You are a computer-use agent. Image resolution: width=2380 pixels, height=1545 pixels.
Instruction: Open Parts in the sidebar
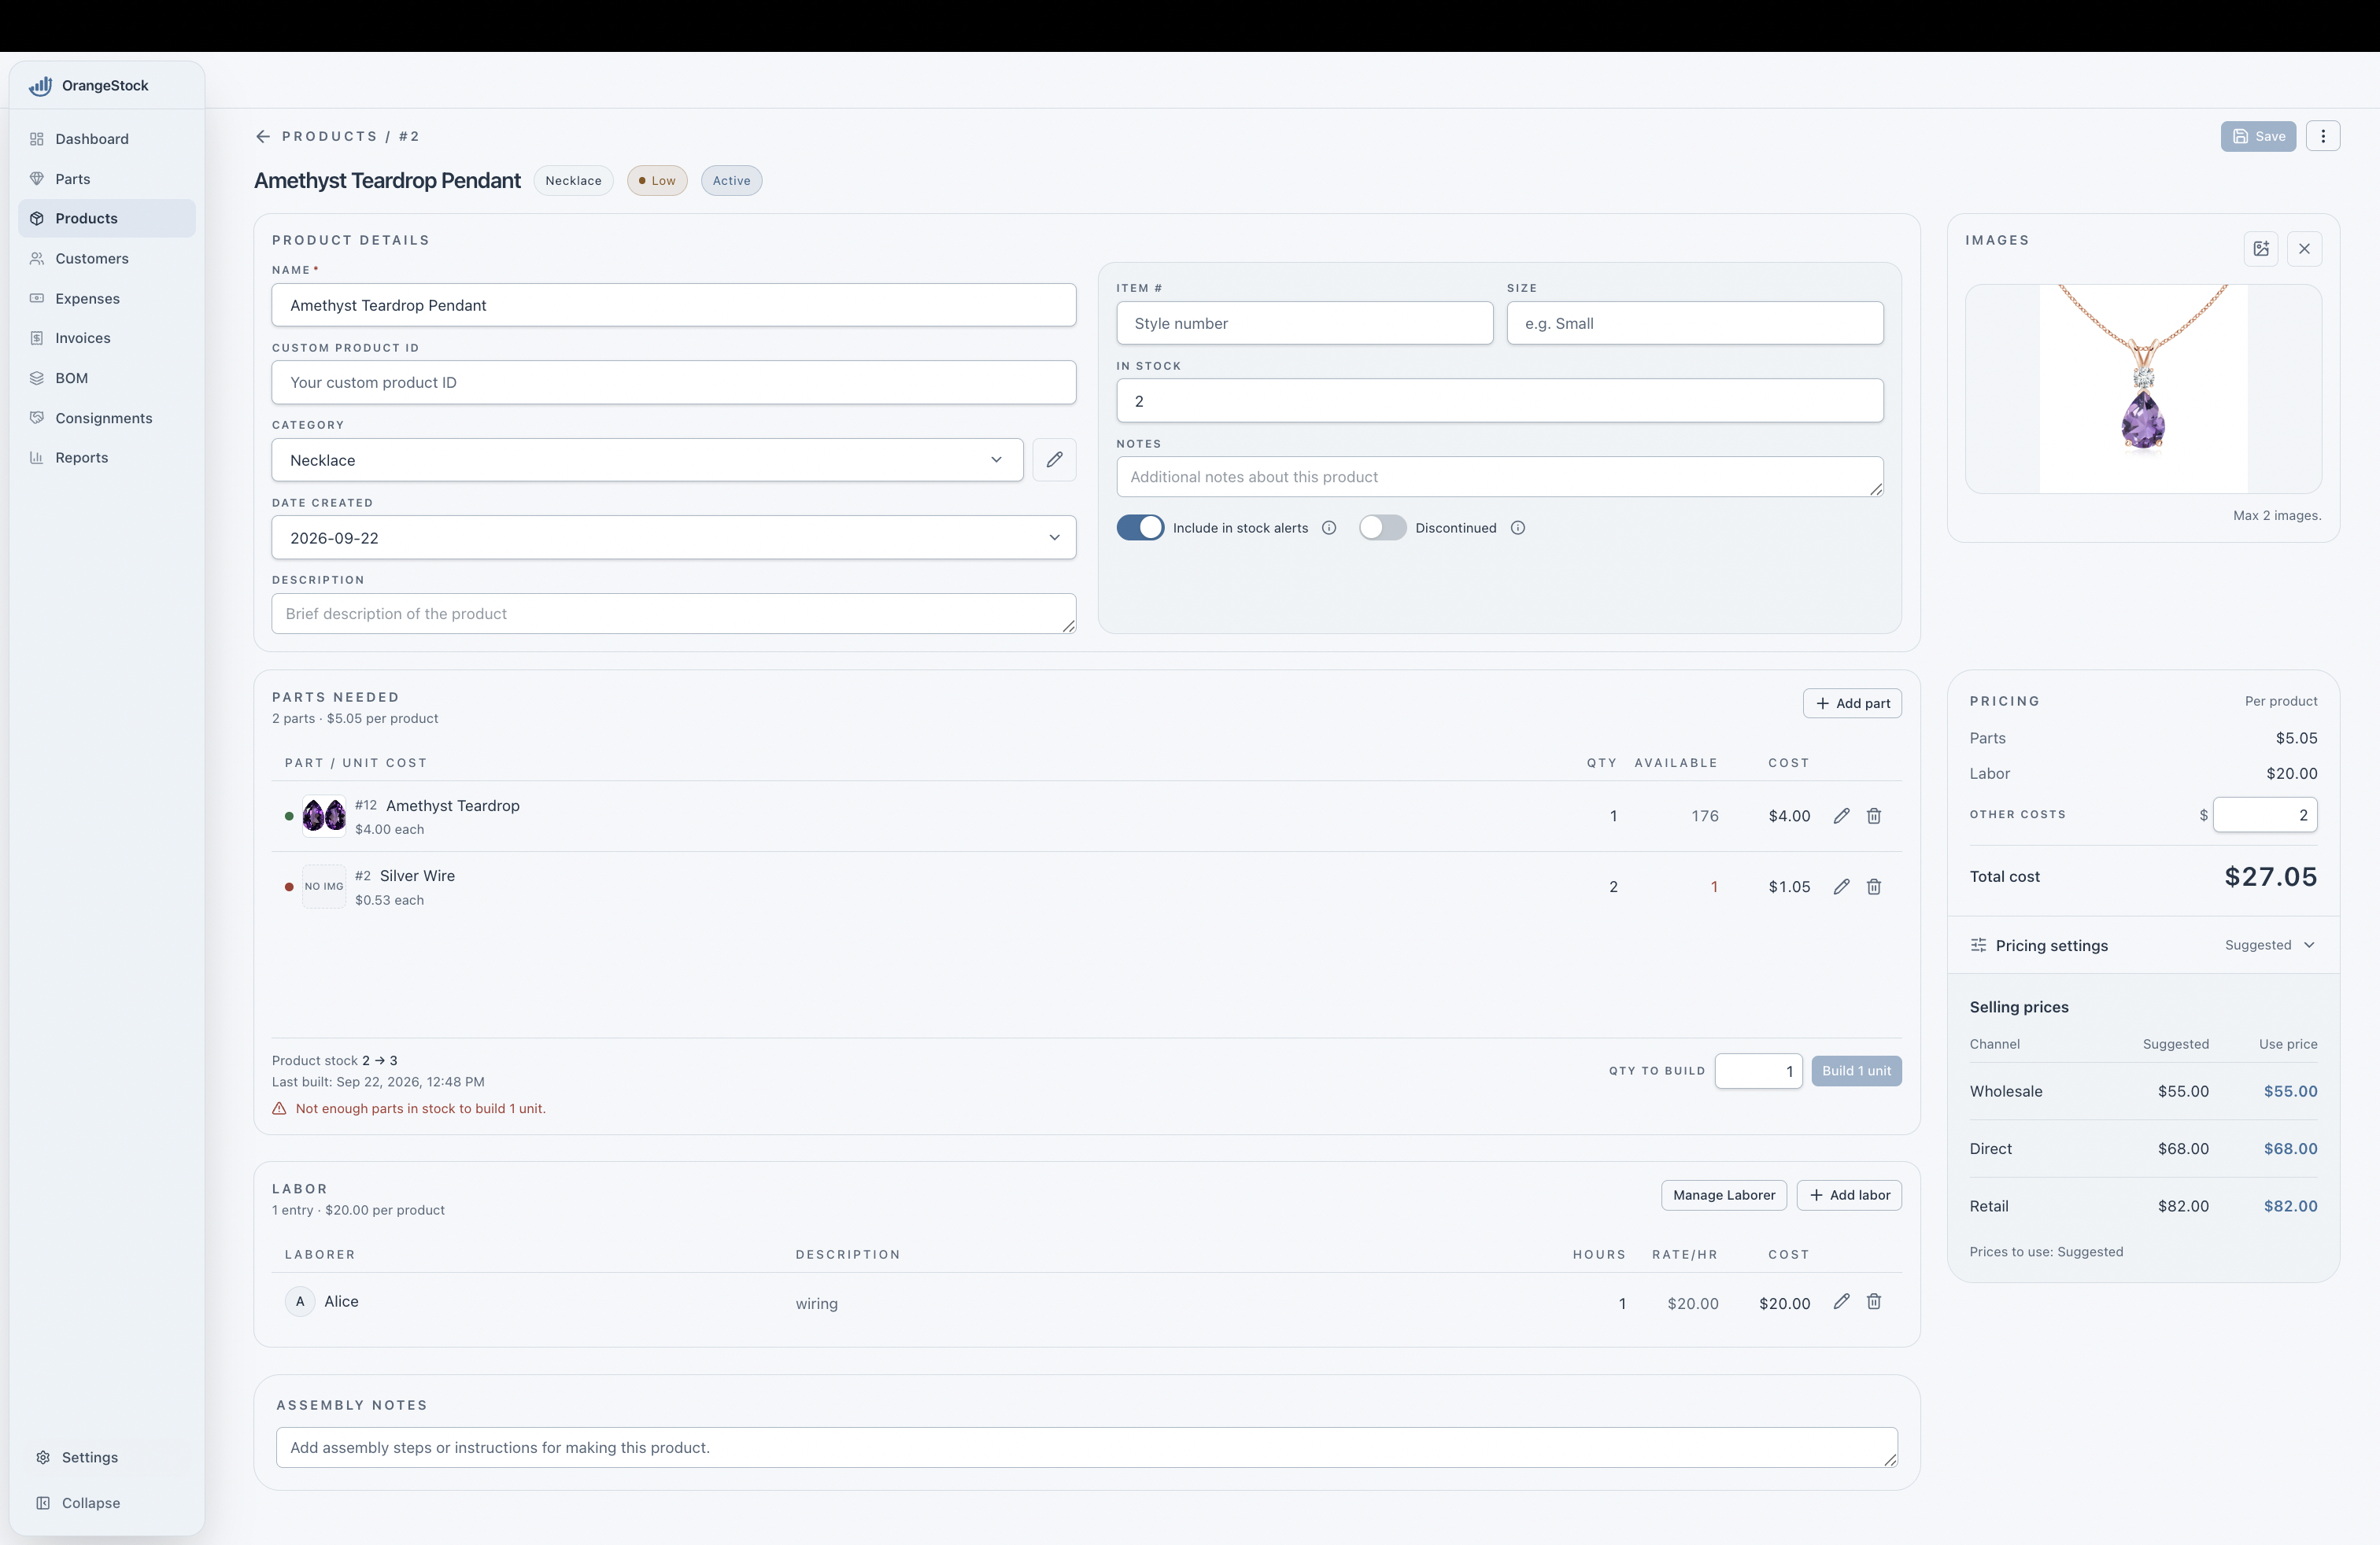pyautogui.click(x=107, y=179)
